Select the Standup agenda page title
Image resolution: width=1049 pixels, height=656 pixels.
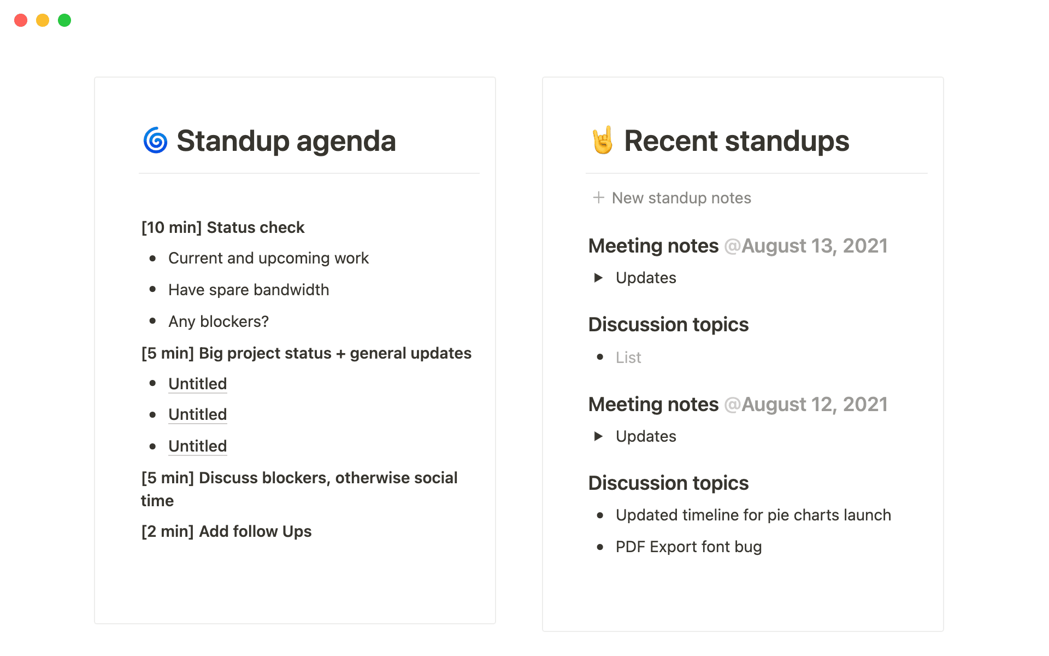click(x=286, y=141)
